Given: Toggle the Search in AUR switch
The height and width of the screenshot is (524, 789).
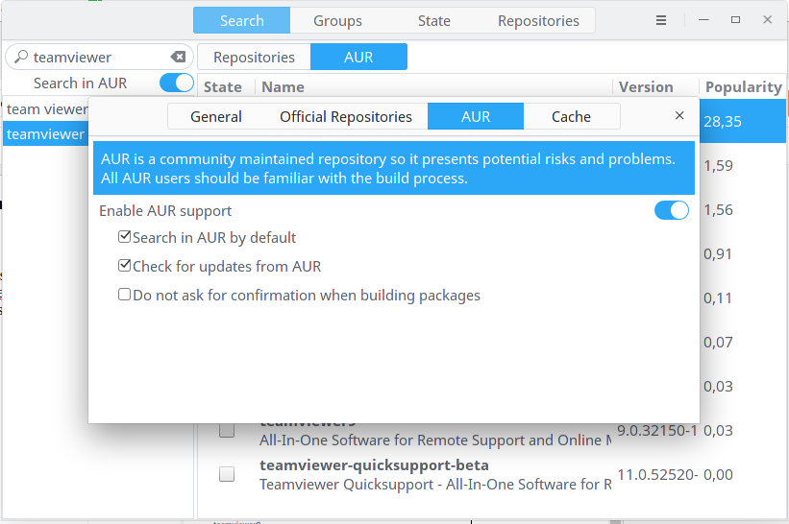Looking at the screenshot, I should [177, 83].
